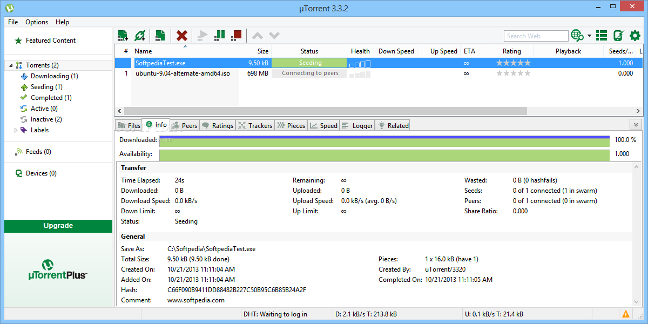Screen dimensions: 648x324
Task: Move torrent down the queue arrow
Action: [274, 36]
